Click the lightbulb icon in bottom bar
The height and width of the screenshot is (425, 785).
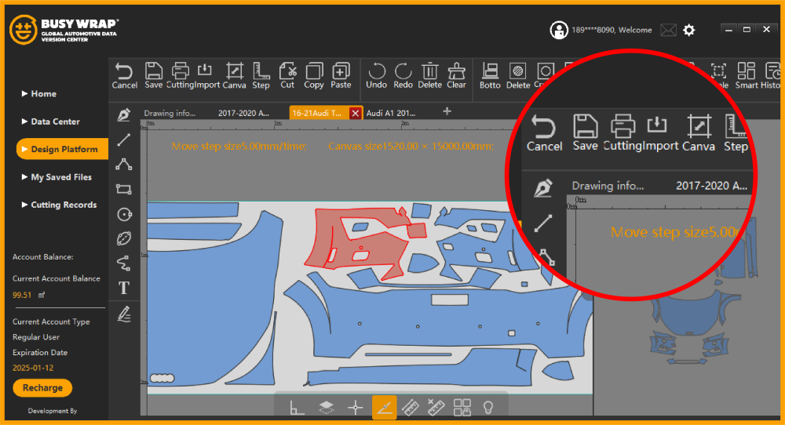(488, 408)
